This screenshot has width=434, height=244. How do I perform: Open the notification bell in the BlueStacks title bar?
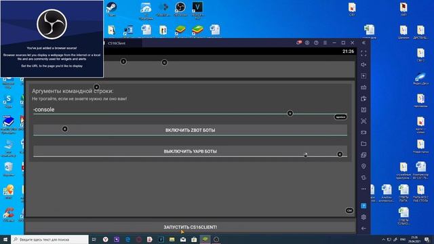pyautogui.click(x=298, y=43)
